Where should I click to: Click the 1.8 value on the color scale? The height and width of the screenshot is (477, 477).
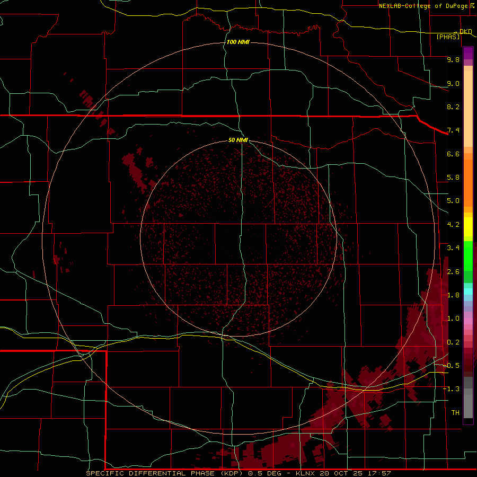click(453, 295)
